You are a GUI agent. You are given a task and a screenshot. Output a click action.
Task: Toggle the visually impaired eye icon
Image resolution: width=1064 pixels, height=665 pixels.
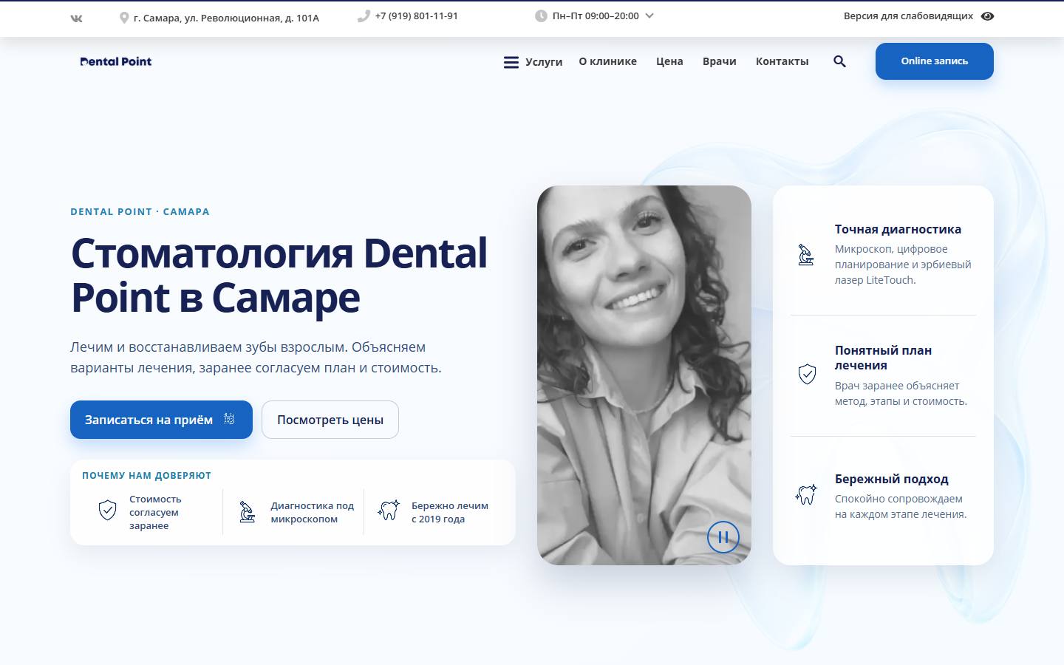pyautogui.click(x=987, y=16)
